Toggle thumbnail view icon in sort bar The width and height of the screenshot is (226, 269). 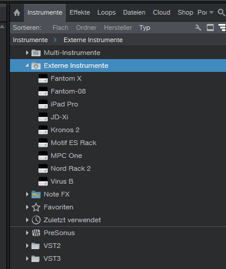click(210, 27)
